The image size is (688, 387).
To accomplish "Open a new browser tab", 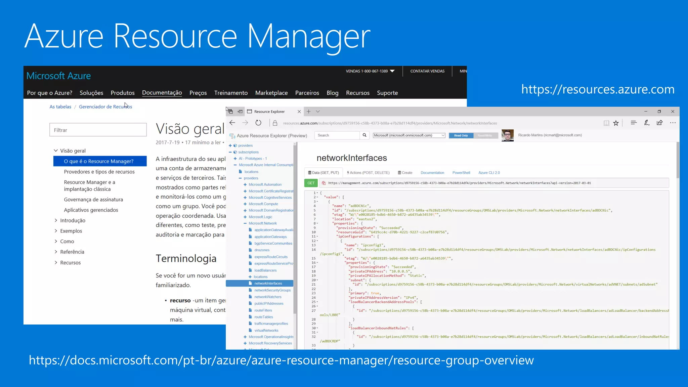I will 308,112.
